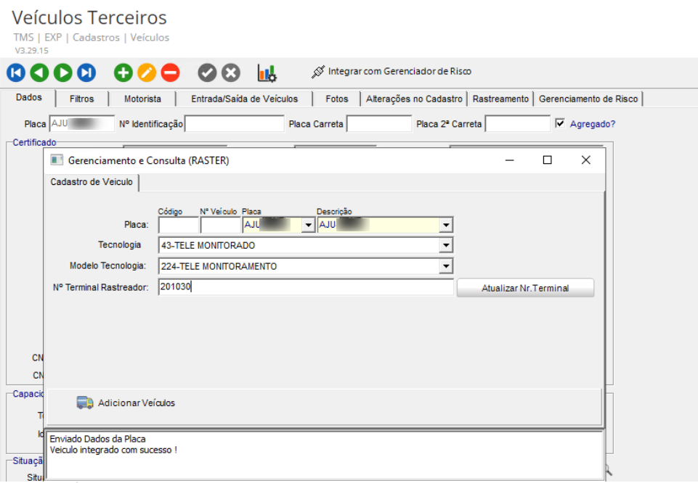Open the Filtros tab
This screenshot has height=483, width=698.
click(x=82, y=99)
